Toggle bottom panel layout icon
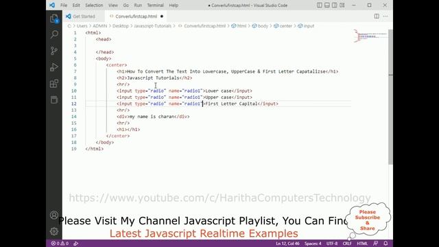Viewport: 439px width, 247px height. coord(327,5)
